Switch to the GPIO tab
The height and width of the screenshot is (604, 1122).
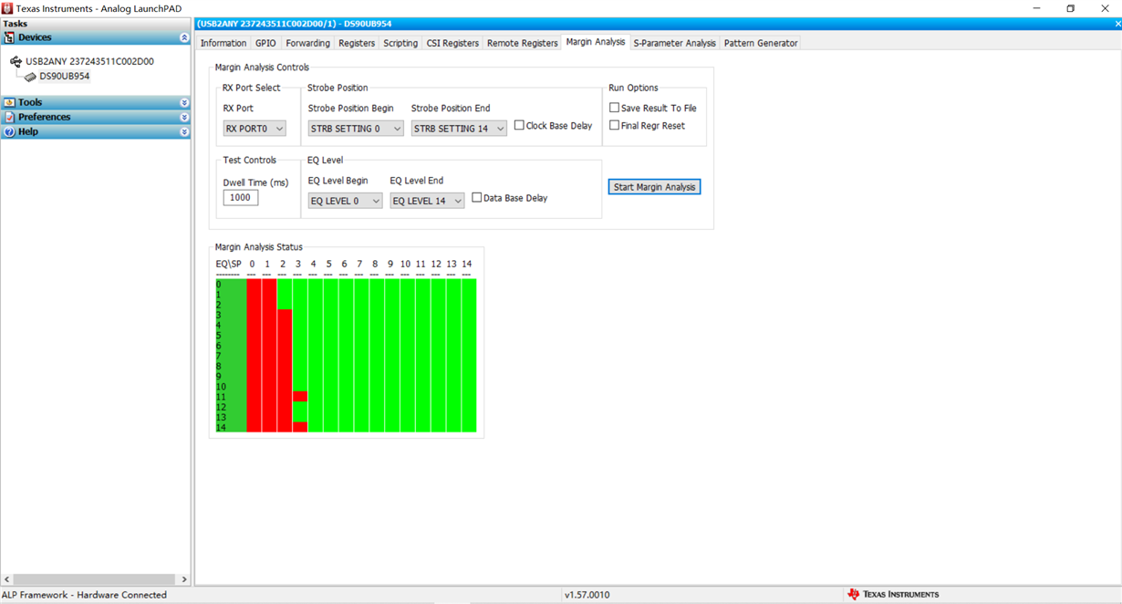click(x=265, y=43)
